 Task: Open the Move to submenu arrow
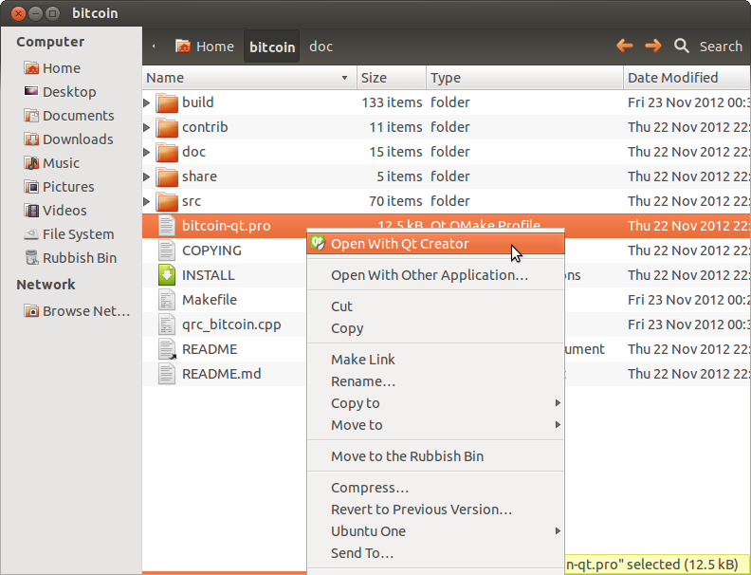(x=558, y=424)
